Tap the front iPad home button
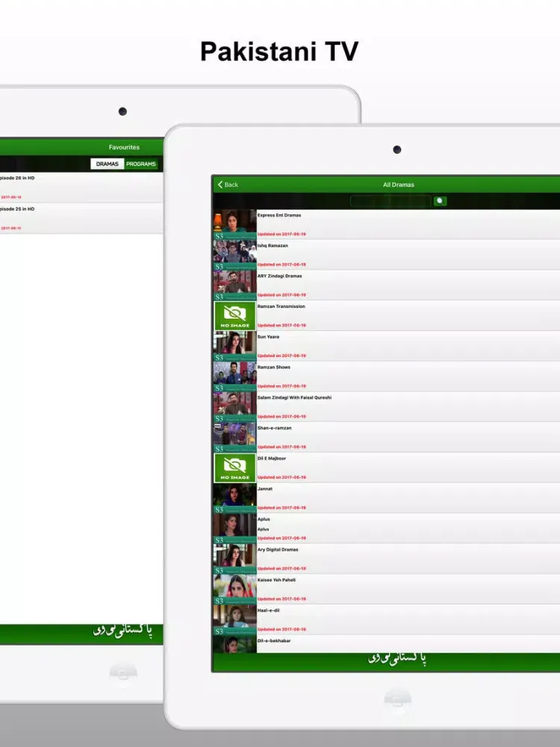This screenshot has width=560, height=747. pyautogui.click(x=398, y=701)
